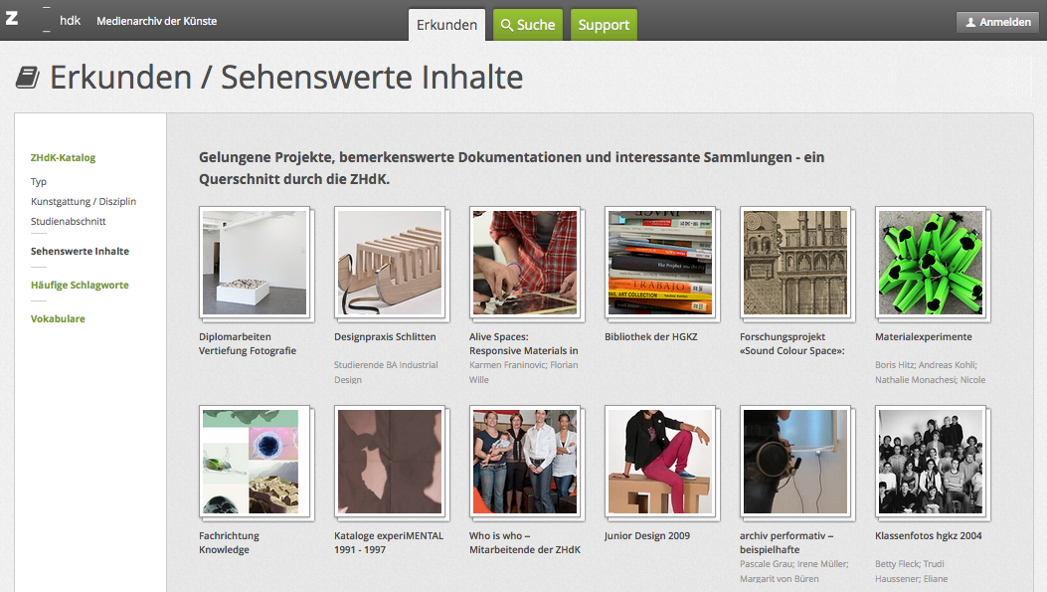Screen dimensions: 1047x592
Task: View the Bibliothek der HGKZ books thumbnail
Action: pos(660,263)
